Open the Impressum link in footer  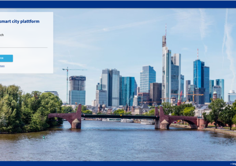(x=234, y=164)
